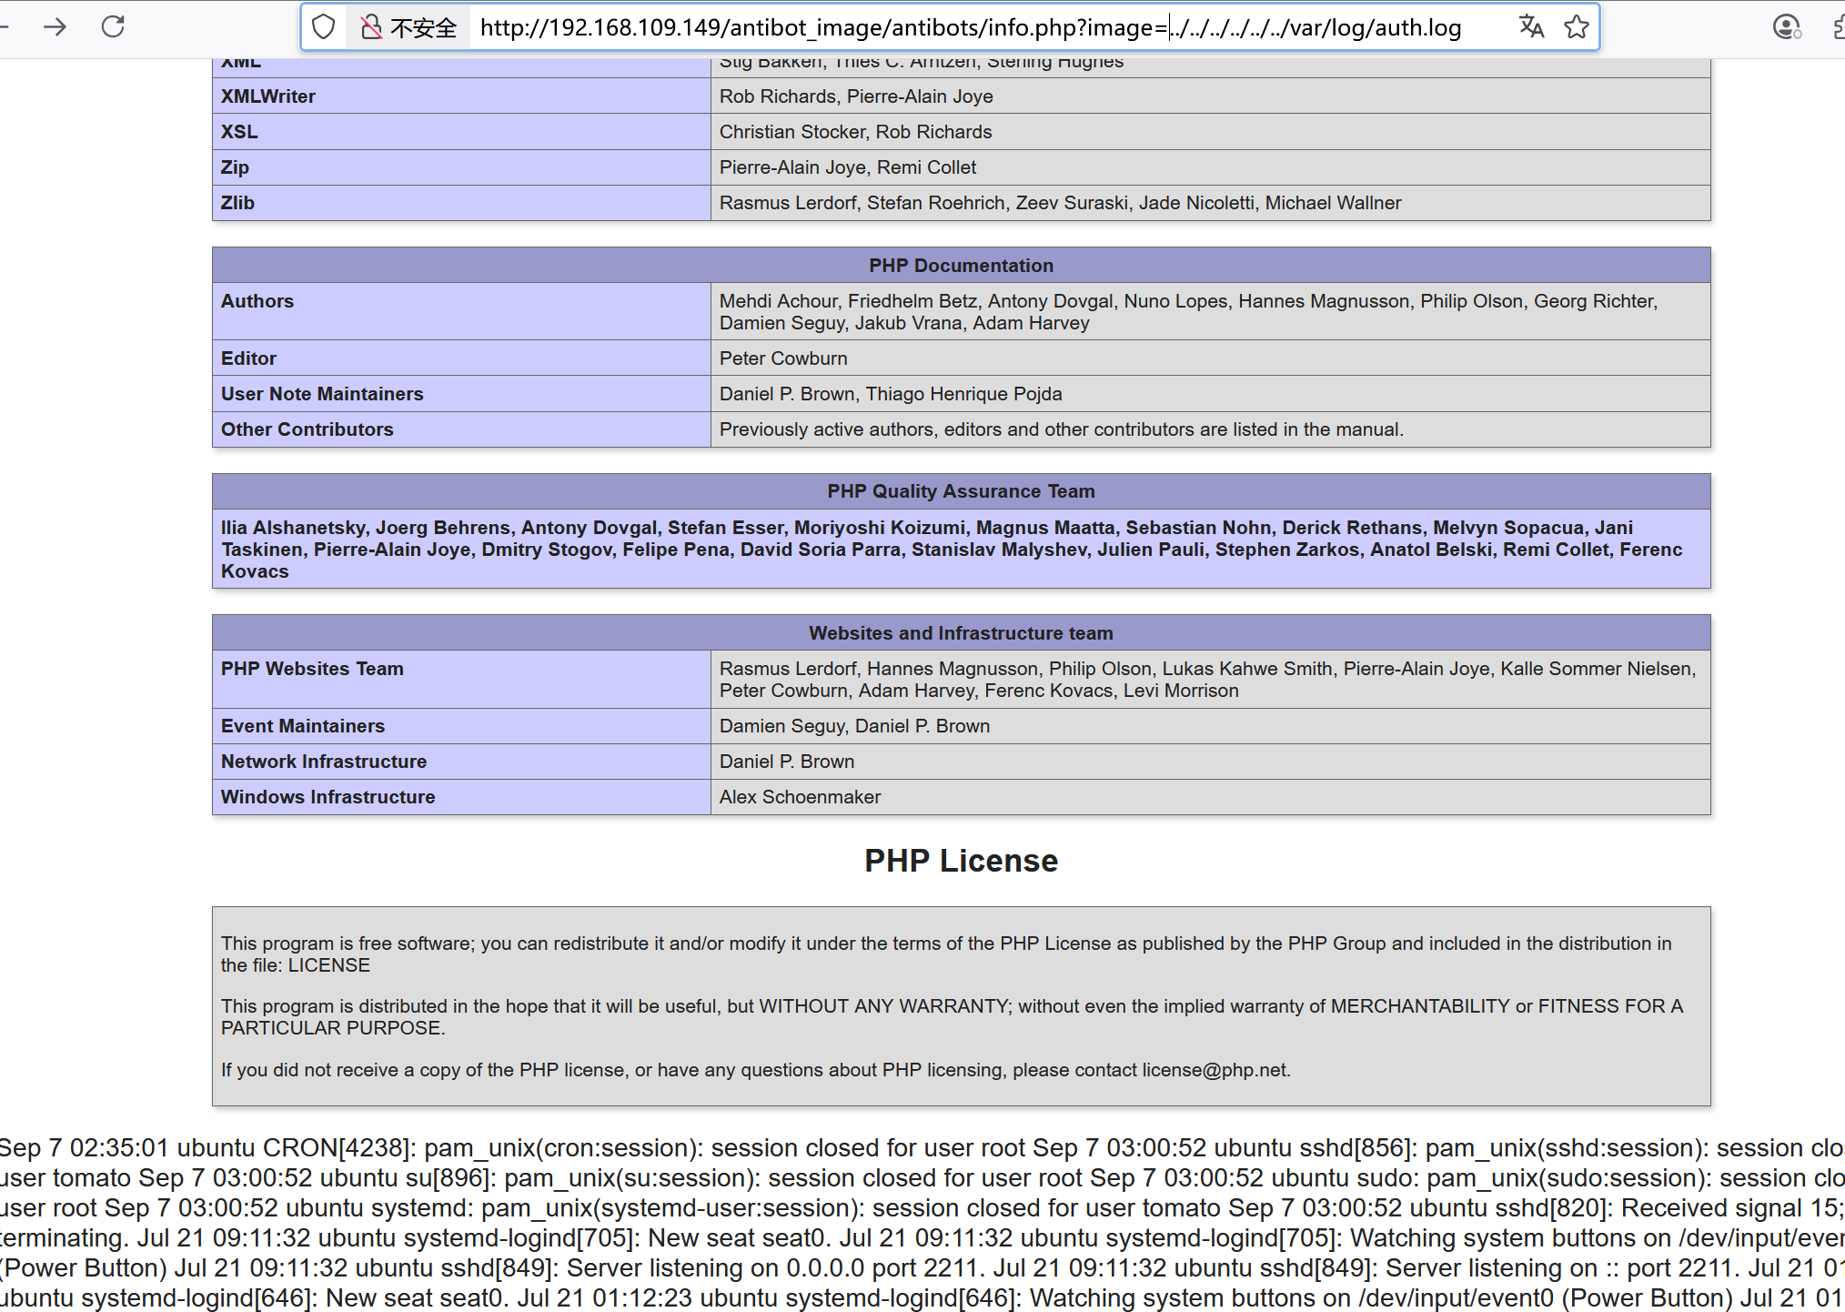Click the license@php.net contact sentence
Viewport: 1845px width, 1312px height.
(755, 1070)
